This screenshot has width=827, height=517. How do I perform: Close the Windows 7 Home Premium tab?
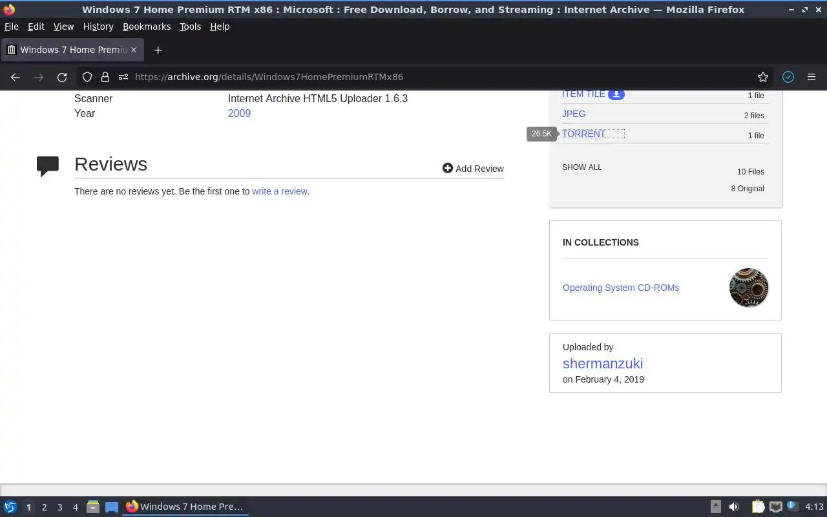point(134,50)
